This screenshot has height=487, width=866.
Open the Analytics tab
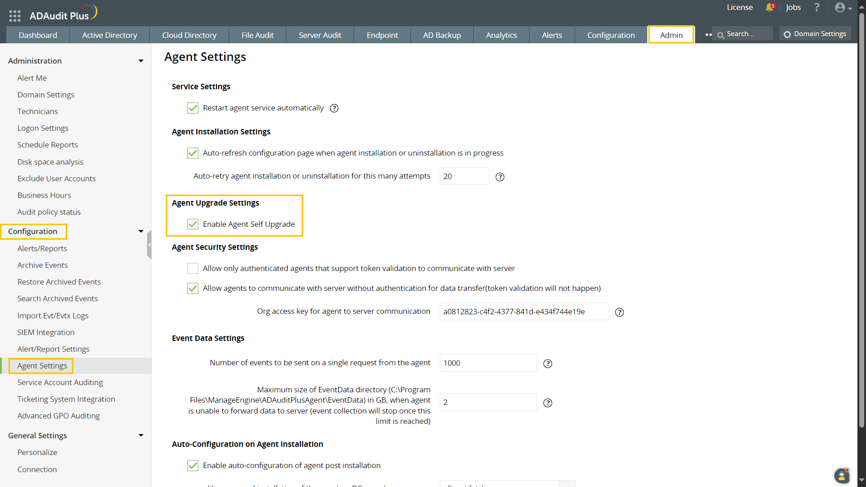pos(501,35)
